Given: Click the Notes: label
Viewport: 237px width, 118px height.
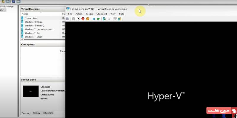Looking at the screenshot, I should pos(44,99).
